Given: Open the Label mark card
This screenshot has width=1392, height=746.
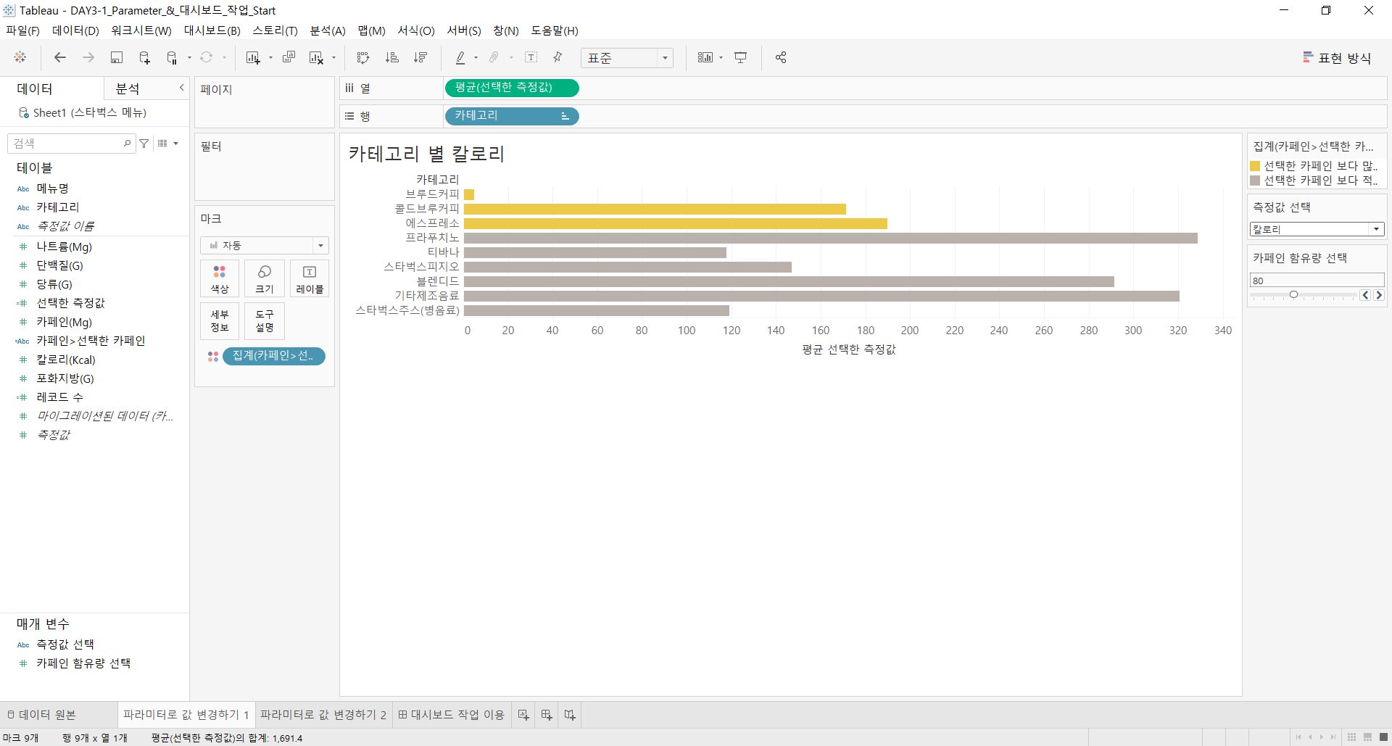Looking at the screenshot, I should [310, 278].
